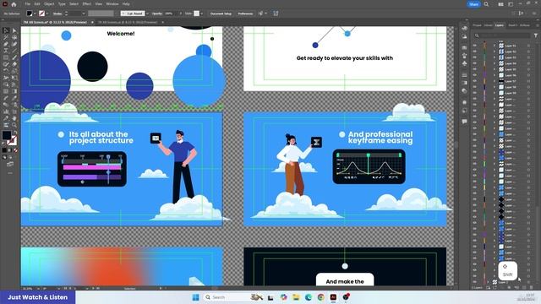Open the fill color dropdown in control bar
Image resolution: width=541 pixels, height=304 pixels.
pyautogui.click(x=35, y=14)
